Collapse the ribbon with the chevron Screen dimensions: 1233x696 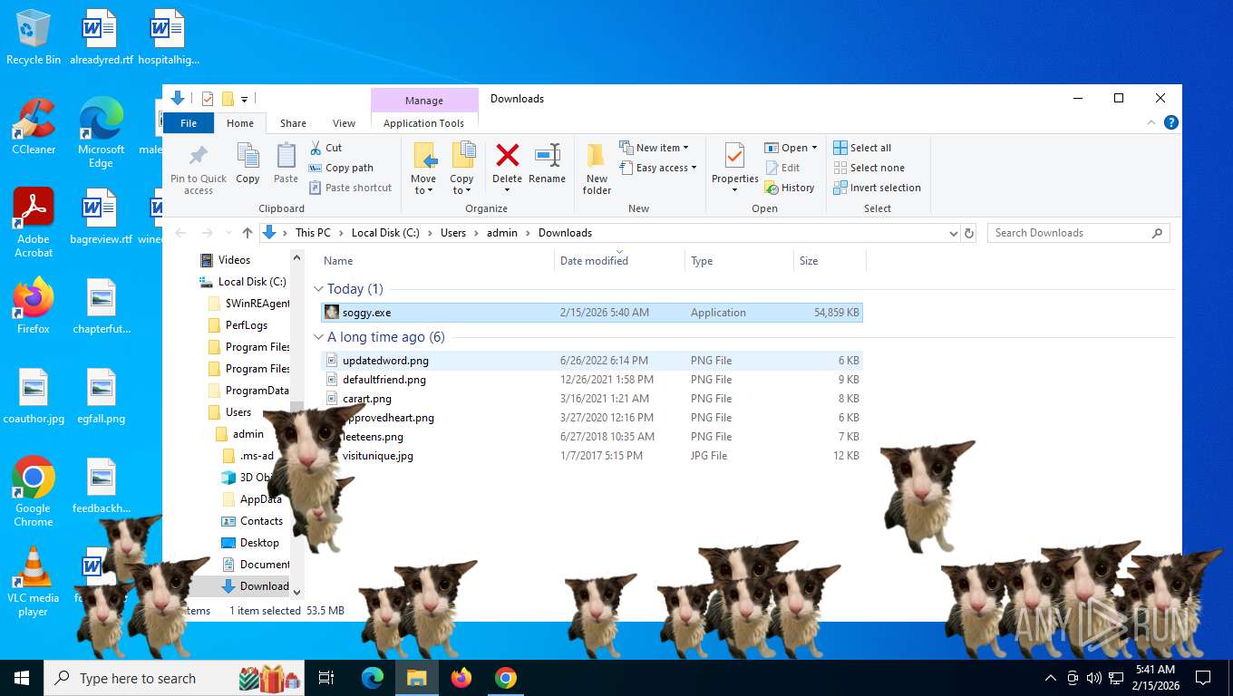(1151, 122)
